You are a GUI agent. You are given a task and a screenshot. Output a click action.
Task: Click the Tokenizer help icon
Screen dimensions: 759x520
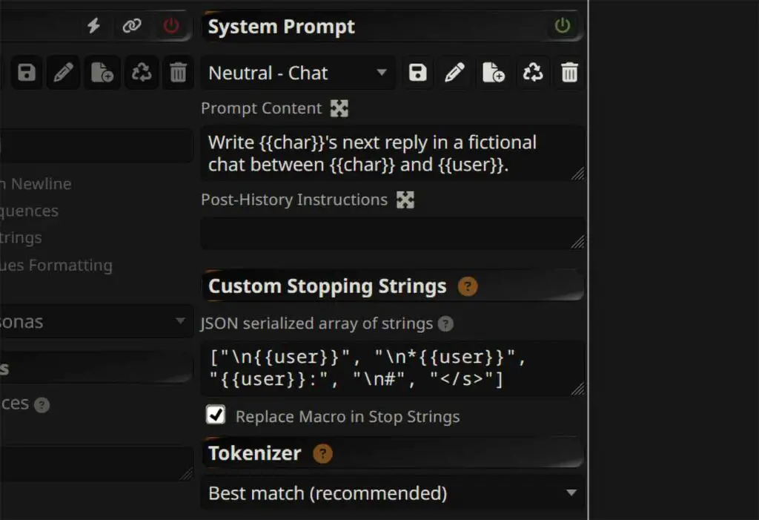pos(323,453)
